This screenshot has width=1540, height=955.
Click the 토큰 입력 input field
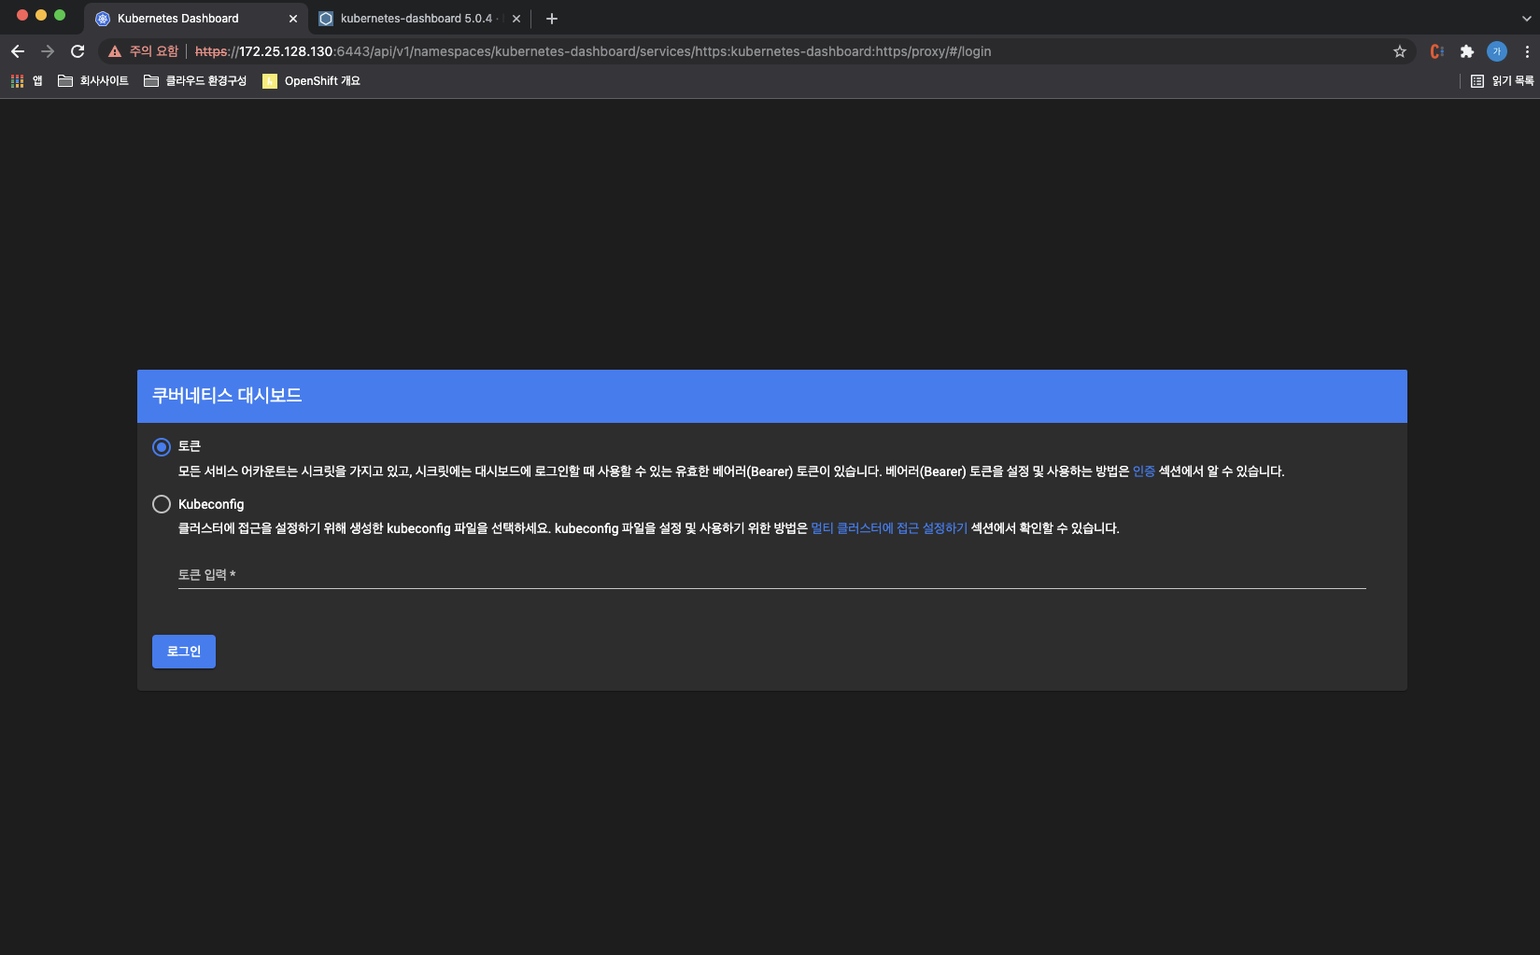click(x=771, y=575)
